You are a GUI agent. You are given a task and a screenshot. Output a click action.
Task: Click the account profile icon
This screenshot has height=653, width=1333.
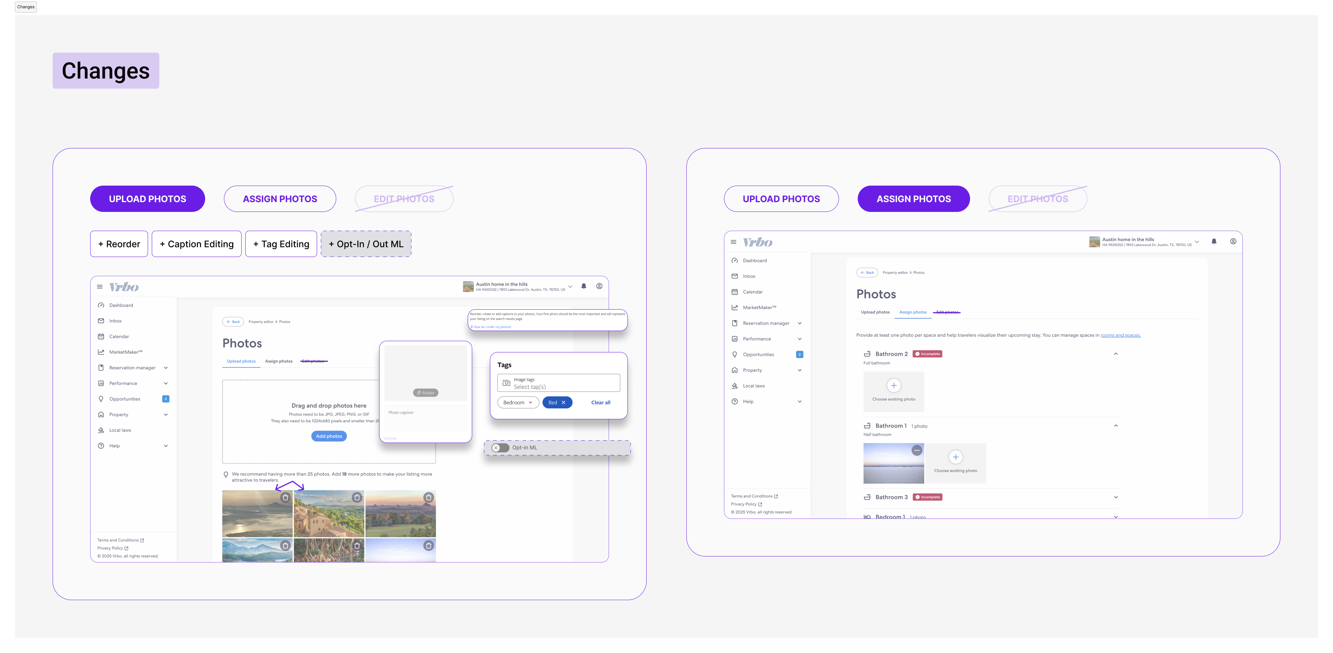[599, 286]
